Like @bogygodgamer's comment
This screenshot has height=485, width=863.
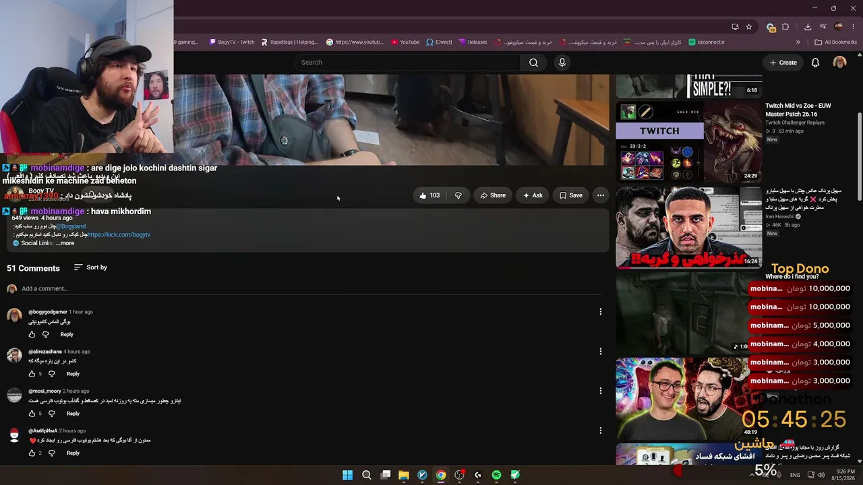coord(32,335)
